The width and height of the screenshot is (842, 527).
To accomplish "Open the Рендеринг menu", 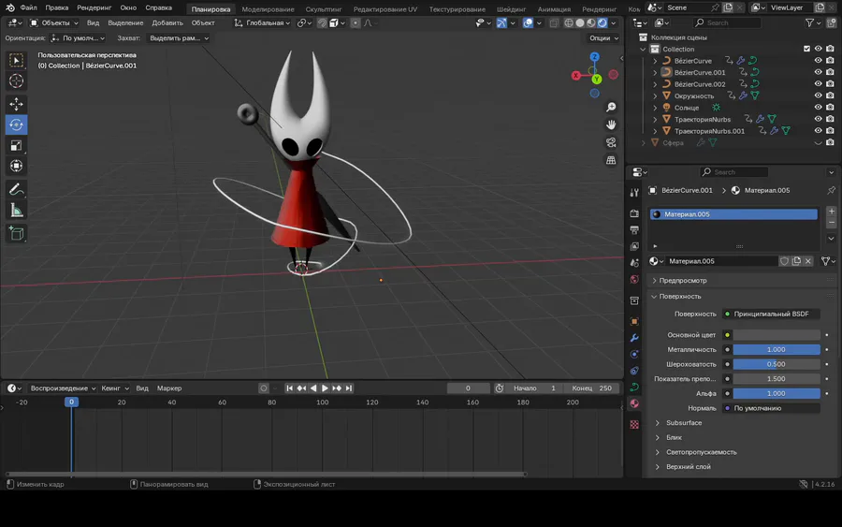I will click(x=94, y=7).
